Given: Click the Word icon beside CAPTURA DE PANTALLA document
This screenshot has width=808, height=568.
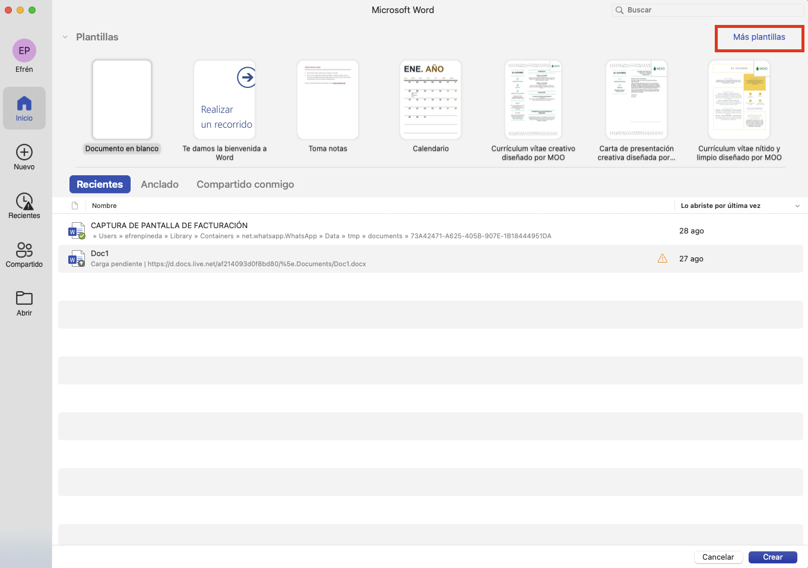Looking at the screenshot, I should (x=76, y=231).
